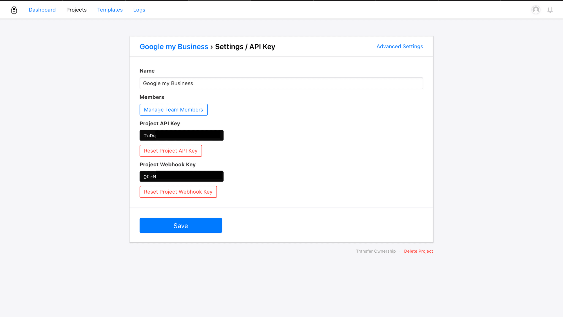The image size is (563, 317).
Task: Open the Projects menu item
Action: 77,10
